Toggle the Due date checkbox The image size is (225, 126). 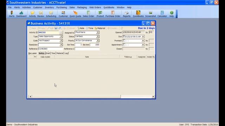124,36
